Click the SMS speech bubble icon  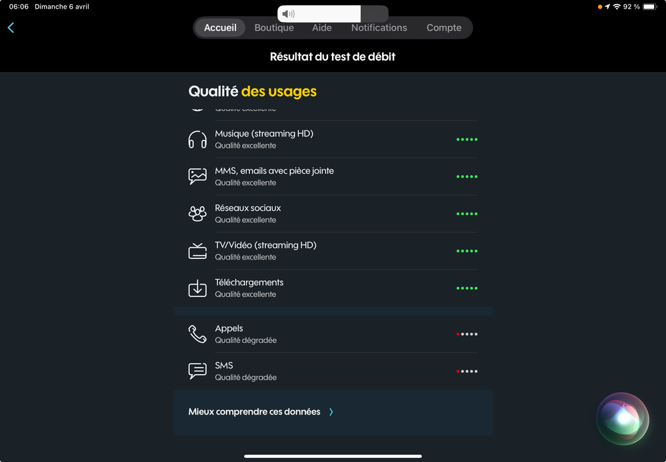pyautogui.click(x=197, y=371)
